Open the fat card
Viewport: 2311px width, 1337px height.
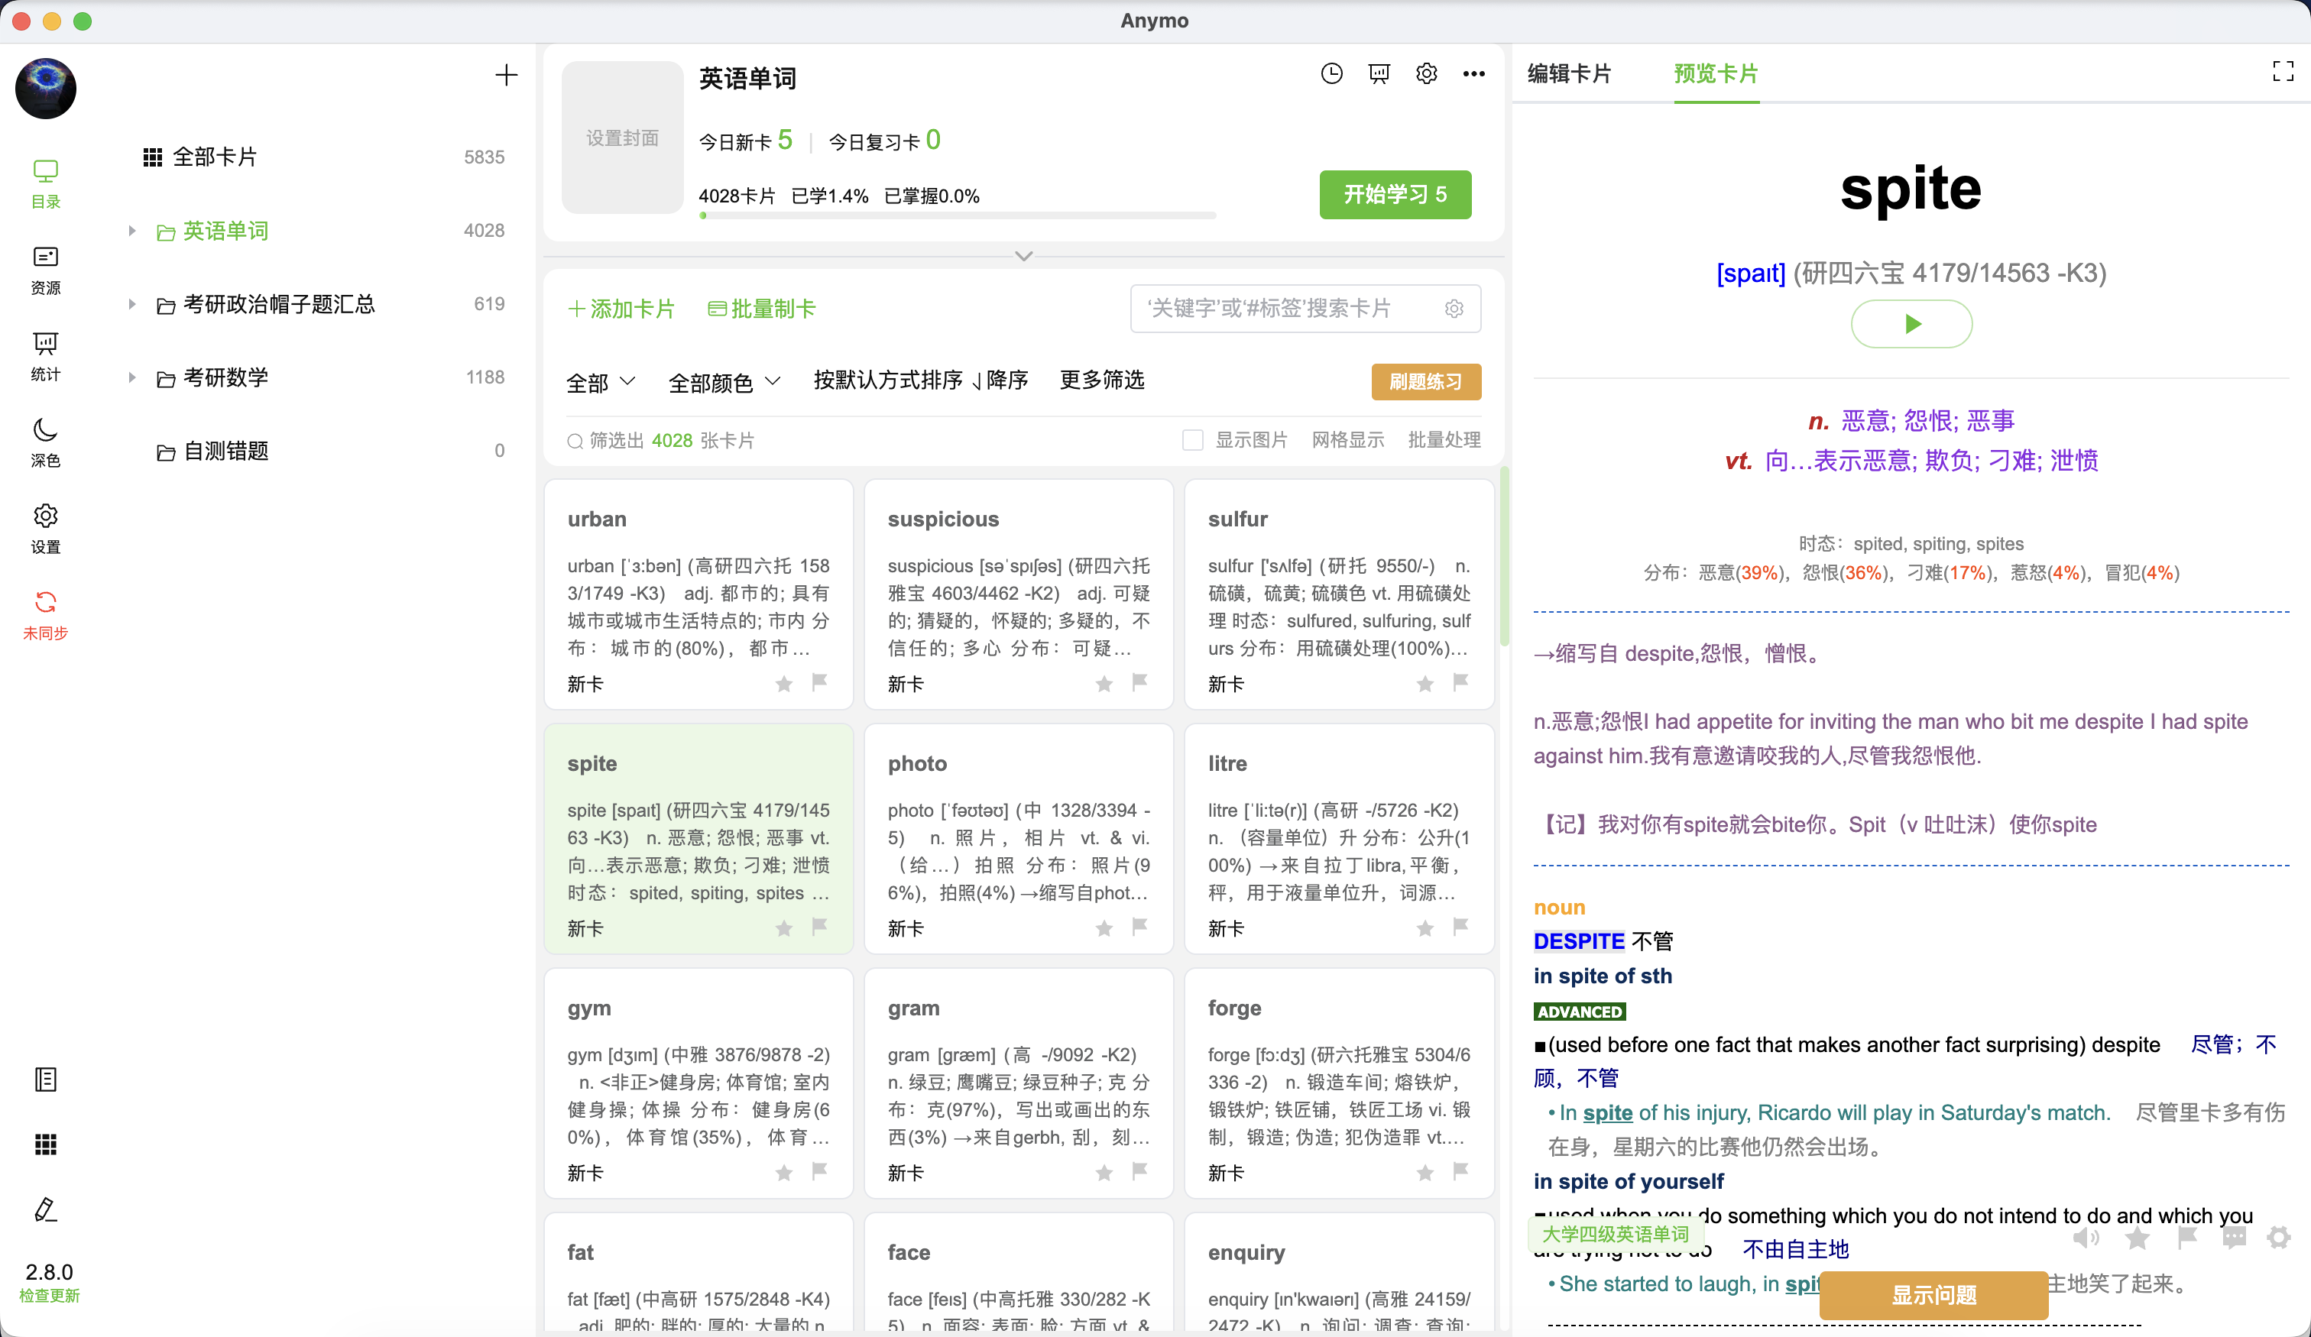click(x=698, y=1272)
